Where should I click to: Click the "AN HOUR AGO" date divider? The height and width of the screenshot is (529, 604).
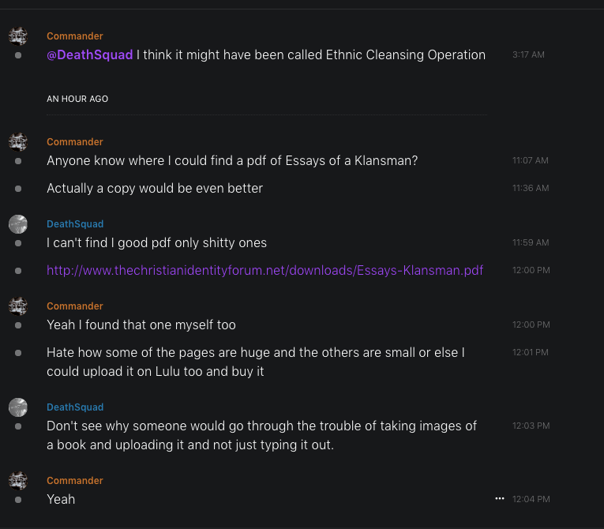77,99
